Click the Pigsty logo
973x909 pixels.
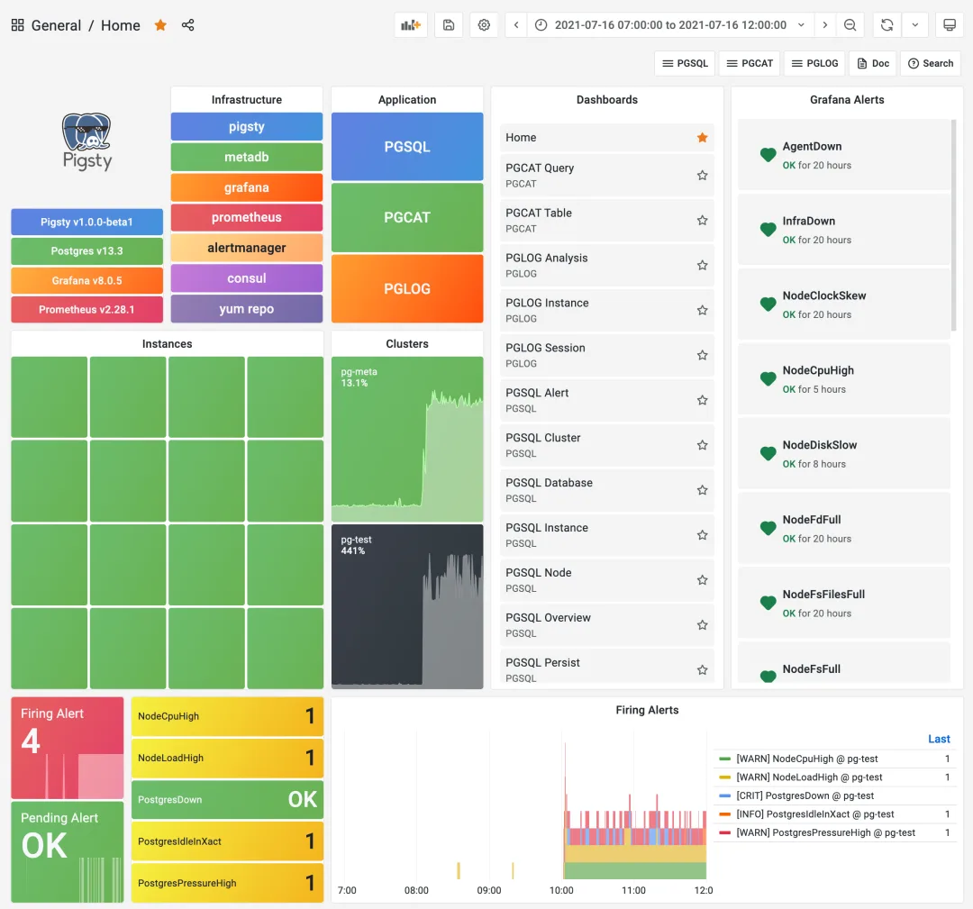pyautogui.click(x=86, y=141)
